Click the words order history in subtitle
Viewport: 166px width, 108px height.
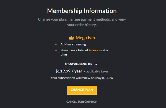point(86,25)
